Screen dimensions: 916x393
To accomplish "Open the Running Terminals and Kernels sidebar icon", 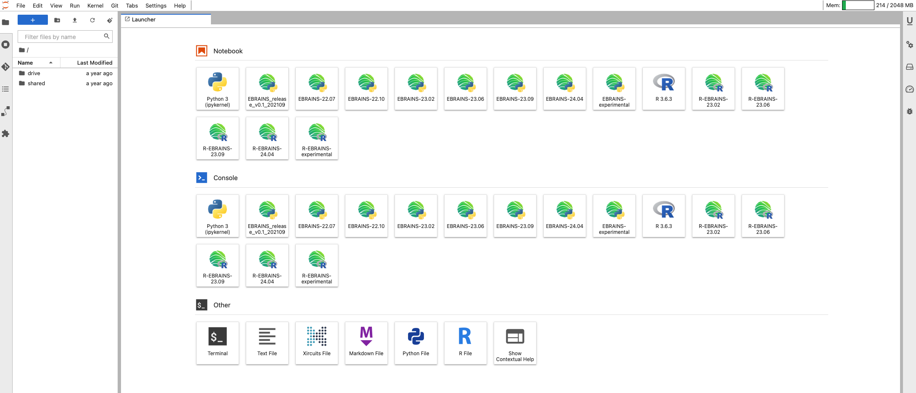I will (5, 45).
